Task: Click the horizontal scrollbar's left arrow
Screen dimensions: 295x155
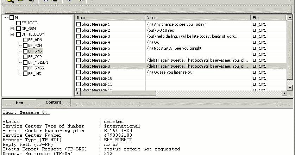Action: pos(78,93)
